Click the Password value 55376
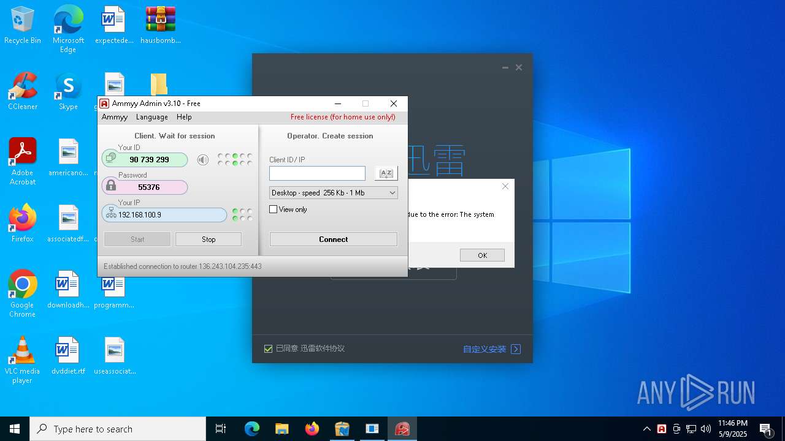This screenshot has height=441, width=785. tap(149, 187)
